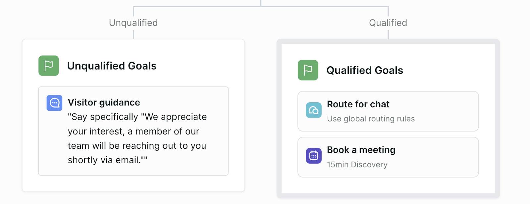Click the "Use global routing rules" subtitle
Image resolution: width=530 pixels, height=204 pixels.
click(x=371, y=119)
